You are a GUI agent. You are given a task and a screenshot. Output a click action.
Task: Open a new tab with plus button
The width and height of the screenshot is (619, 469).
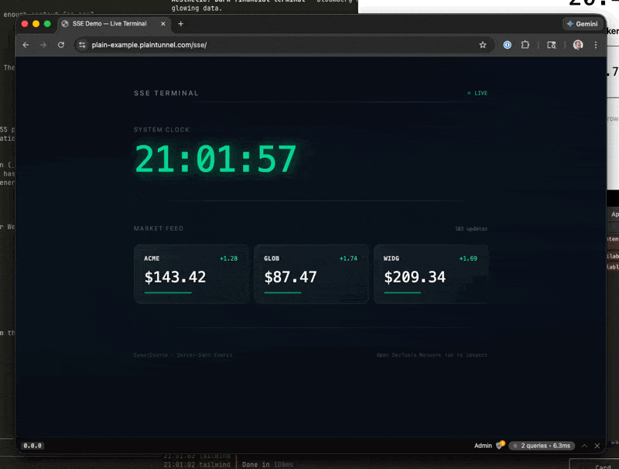(x=181, y=24)
